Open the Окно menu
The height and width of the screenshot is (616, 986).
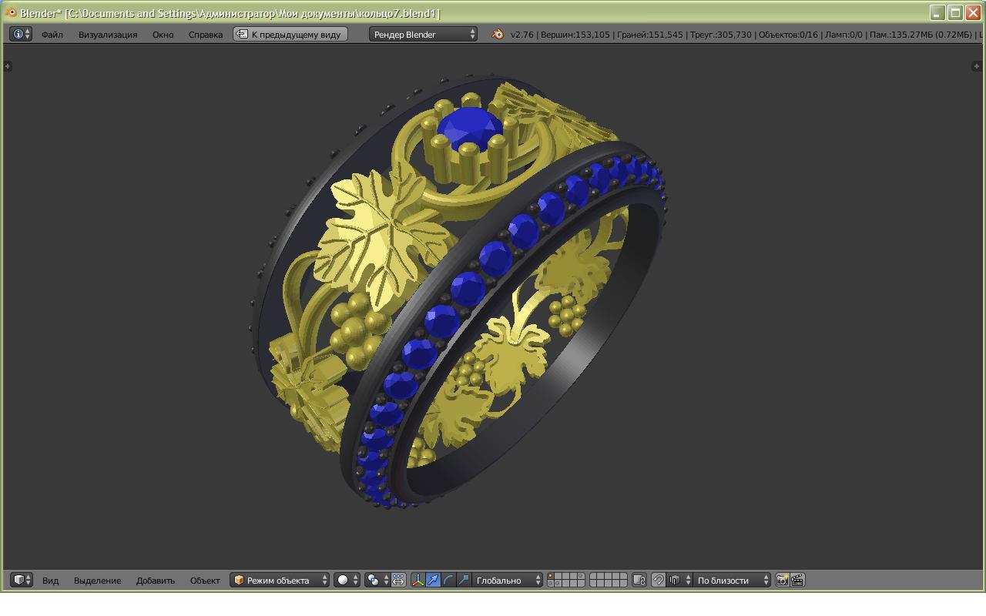click(x=163, y=35)
